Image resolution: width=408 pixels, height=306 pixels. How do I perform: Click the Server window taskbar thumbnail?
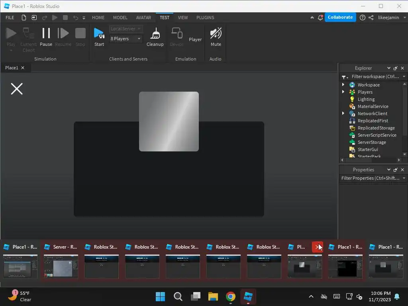click(x=61, y=266)
